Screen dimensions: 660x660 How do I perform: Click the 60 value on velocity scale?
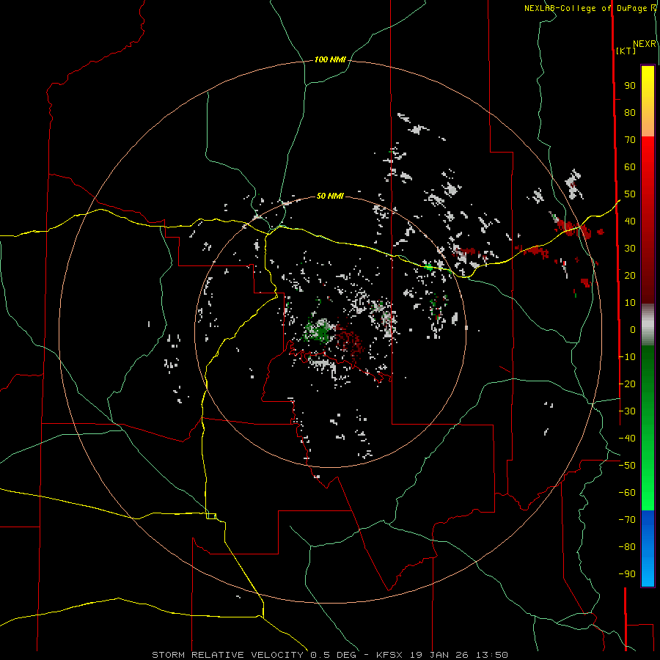(x=630, y=167)
